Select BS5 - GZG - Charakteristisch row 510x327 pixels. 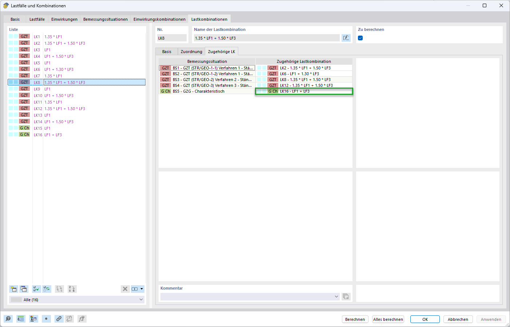(207, 91)
